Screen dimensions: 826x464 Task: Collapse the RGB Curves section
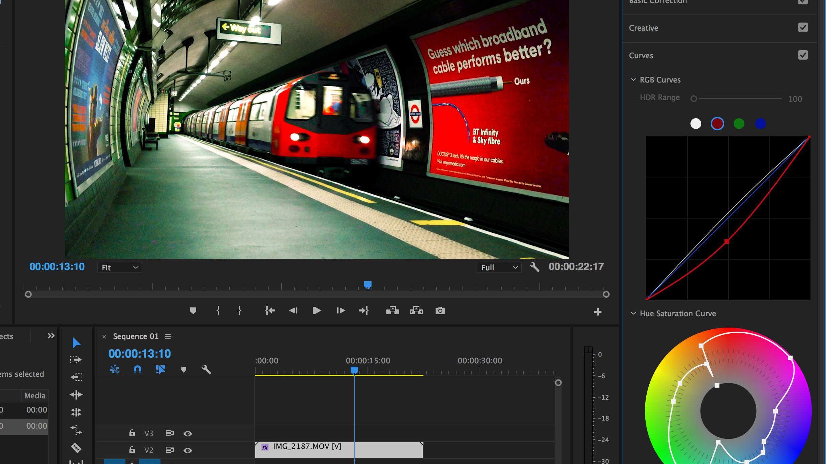[x=633, y=79]
